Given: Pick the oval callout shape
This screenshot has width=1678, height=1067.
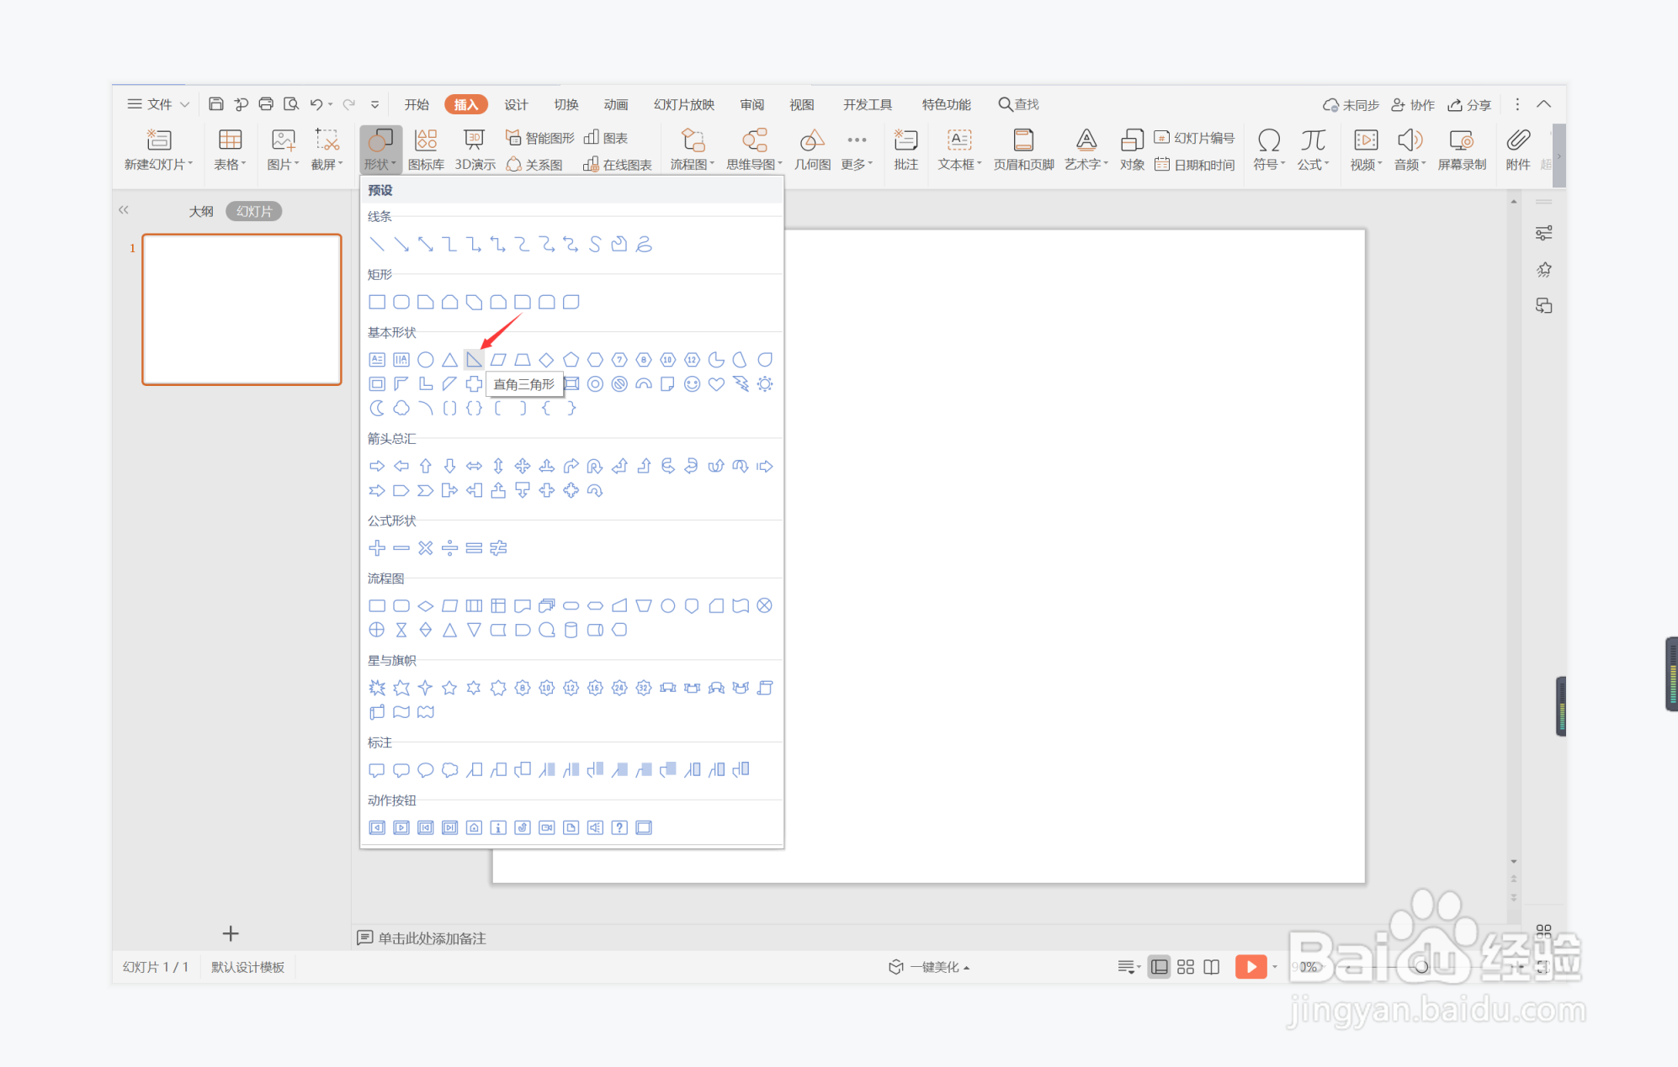Looking at the screenshot, I should pyautogui.click(x=426, y=770).
